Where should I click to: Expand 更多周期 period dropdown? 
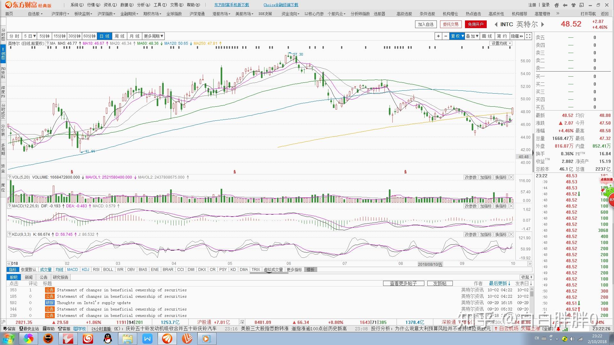(153, 36)
